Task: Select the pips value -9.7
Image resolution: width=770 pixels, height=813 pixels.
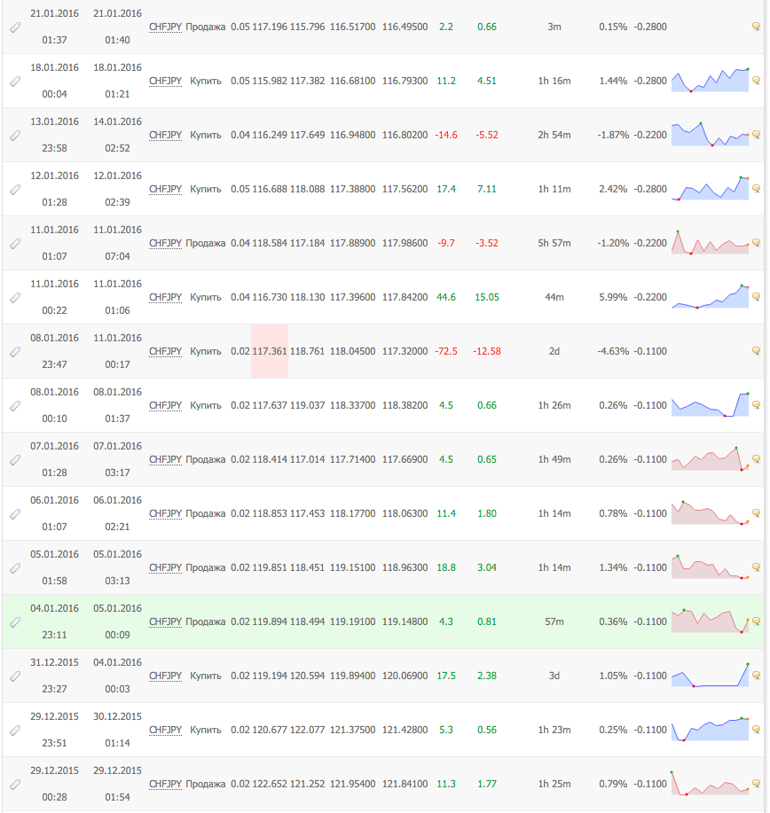Action: click(x=446, y=243)
